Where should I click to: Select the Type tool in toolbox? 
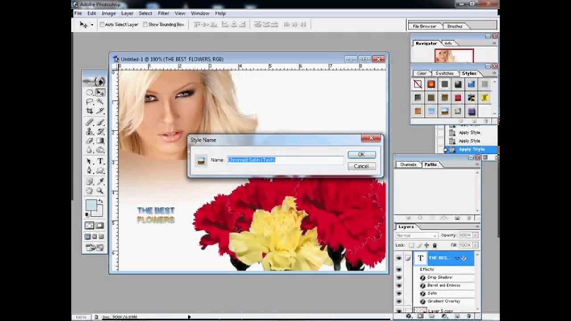click(x=100, y=161)
